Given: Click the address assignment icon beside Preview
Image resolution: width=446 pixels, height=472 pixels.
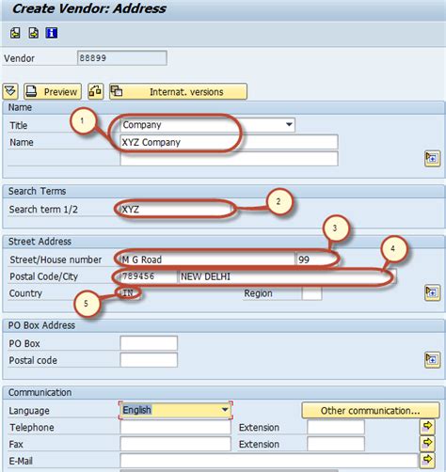Looking at the screenshot, I should (x=96, y=91).
